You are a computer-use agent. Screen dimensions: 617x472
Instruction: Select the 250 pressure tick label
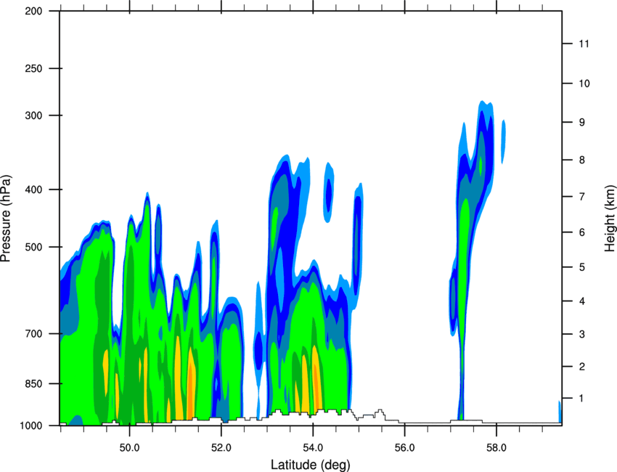[x=33, y=68]
